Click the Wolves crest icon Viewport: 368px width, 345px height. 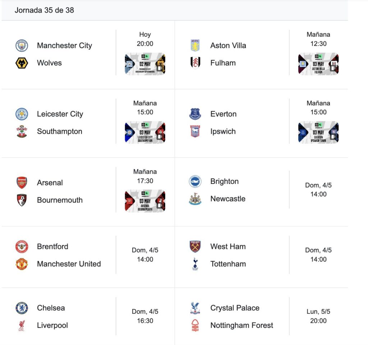22,63
